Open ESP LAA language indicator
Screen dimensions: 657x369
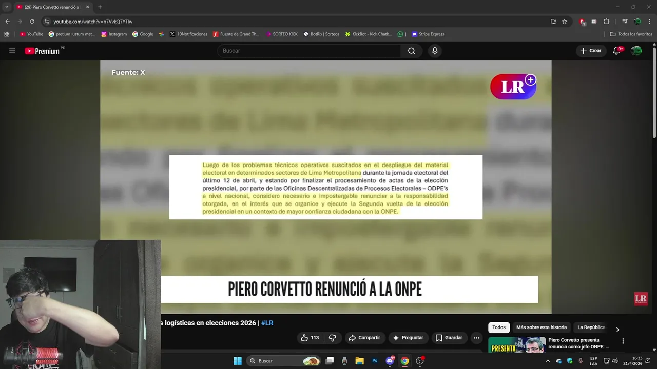pyautogui.click(x=593, y=361)
